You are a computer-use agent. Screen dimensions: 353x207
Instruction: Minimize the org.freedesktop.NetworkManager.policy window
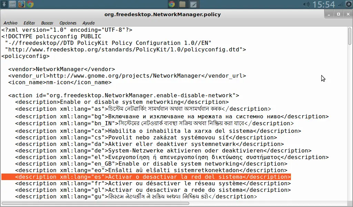click(x=329, y=14)
